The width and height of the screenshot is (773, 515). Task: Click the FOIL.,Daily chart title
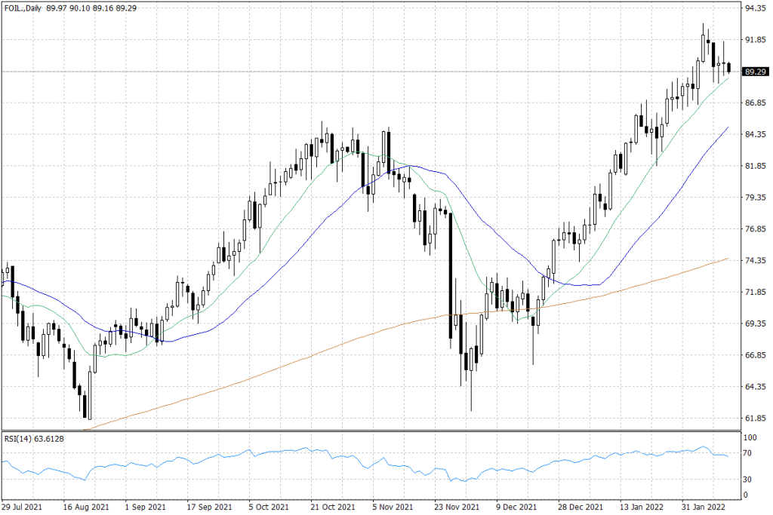click(23, 8)
